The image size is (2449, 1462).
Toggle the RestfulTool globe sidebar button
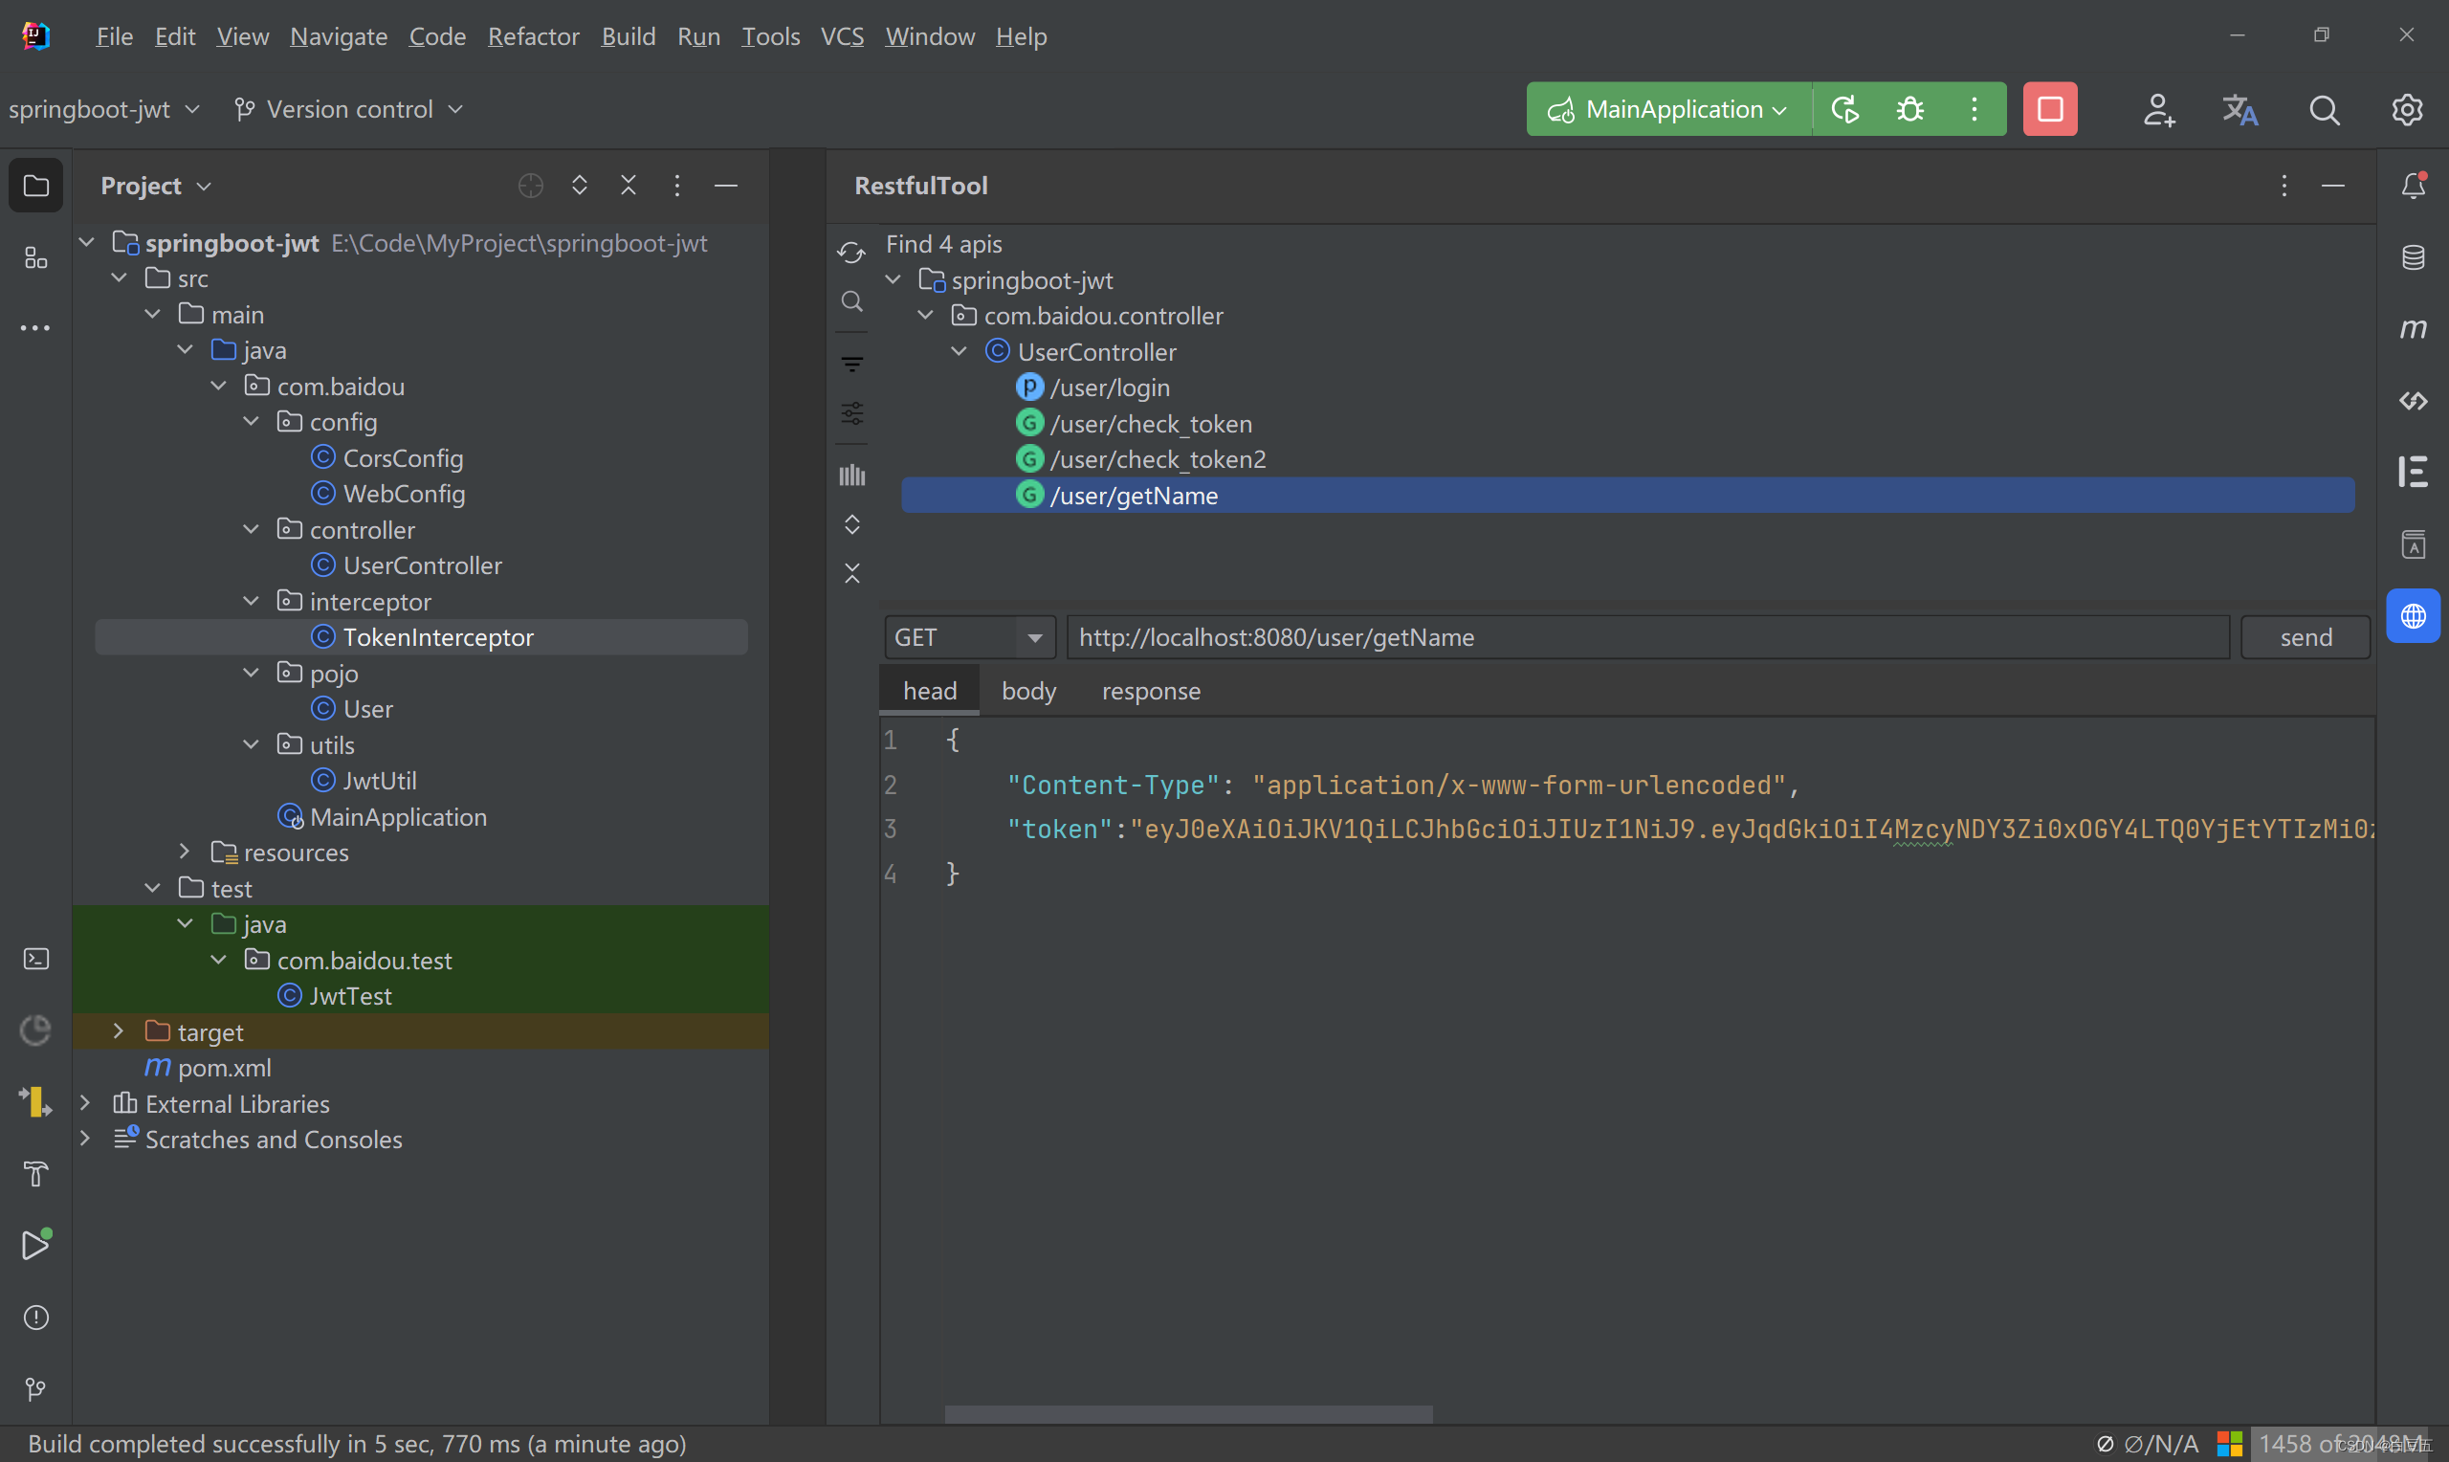click(x=2413, y=617)
